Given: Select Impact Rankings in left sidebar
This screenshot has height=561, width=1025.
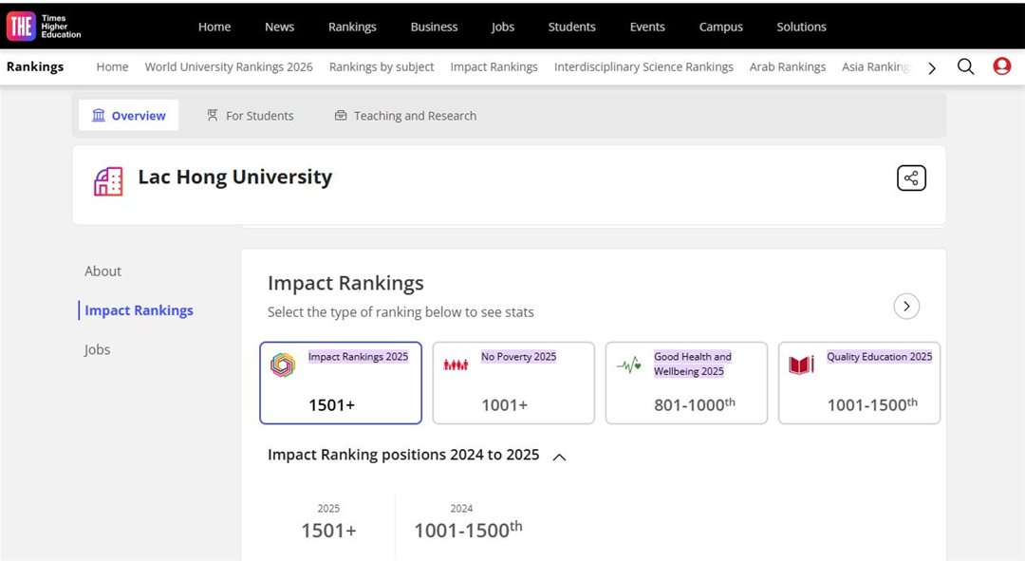Looking at the screenshot, I should (139, 309).
